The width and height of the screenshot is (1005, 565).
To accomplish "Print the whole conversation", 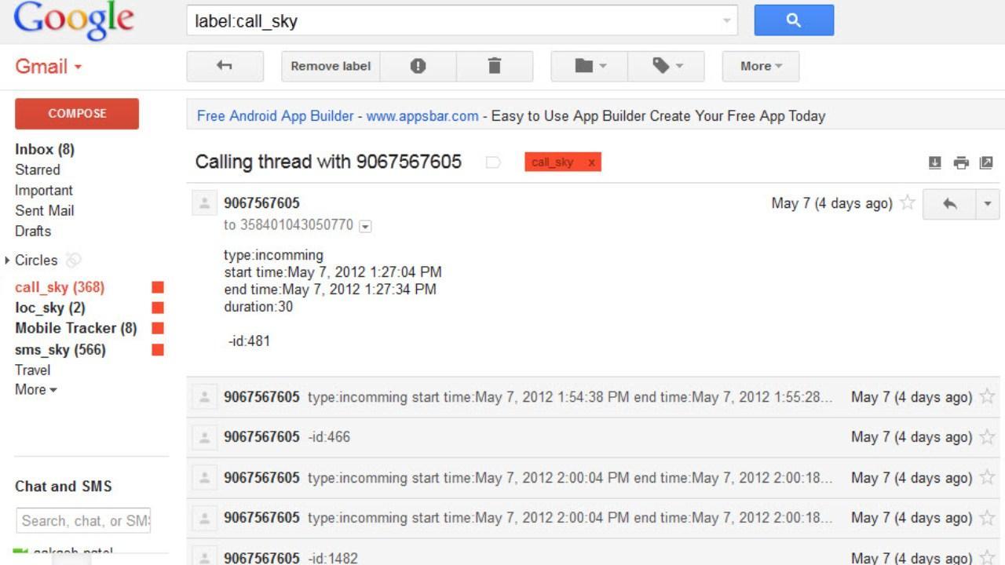I will coord(961,162).
